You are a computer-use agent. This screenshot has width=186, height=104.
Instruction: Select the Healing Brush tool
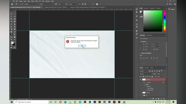point(15,21)
